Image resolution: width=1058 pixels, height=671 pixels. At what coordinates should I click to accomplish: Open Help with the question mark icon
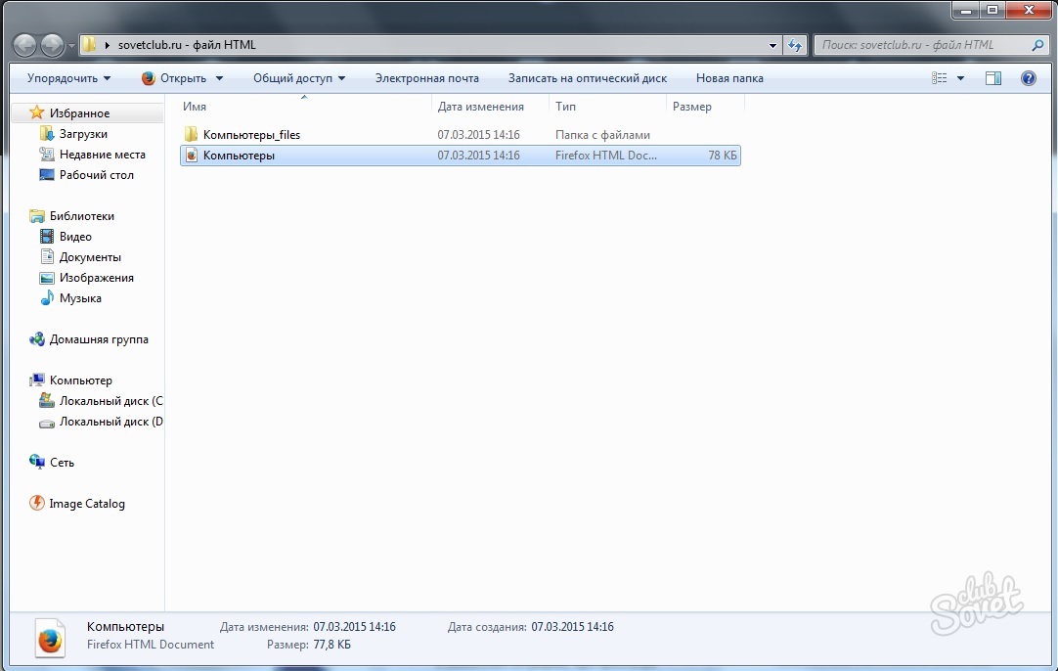pos(1029,78)
